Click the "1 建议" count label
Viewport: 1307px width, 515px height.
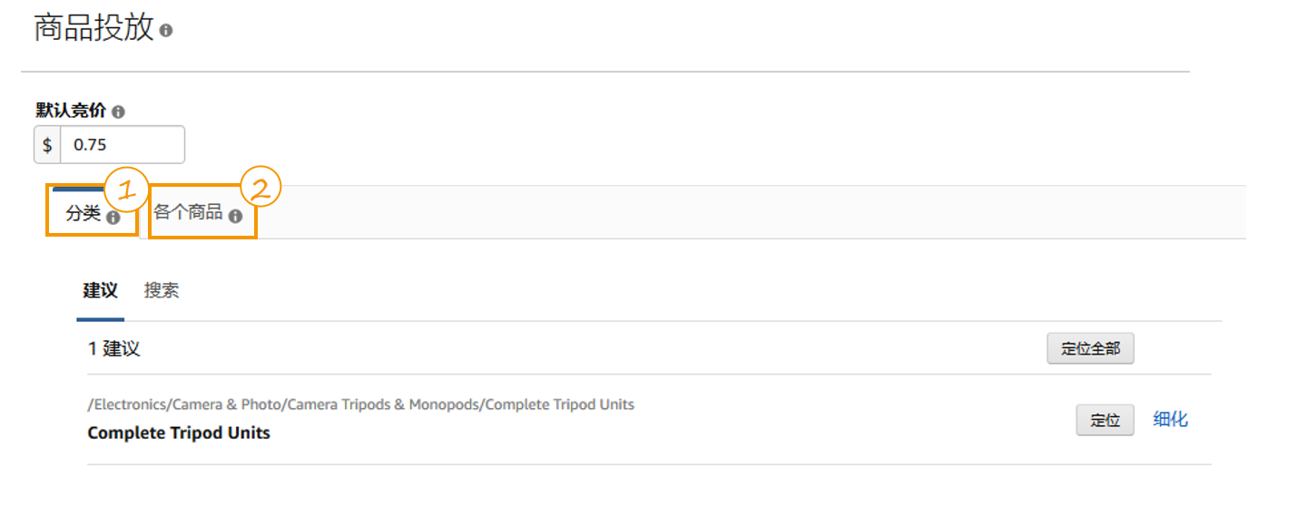114,349
